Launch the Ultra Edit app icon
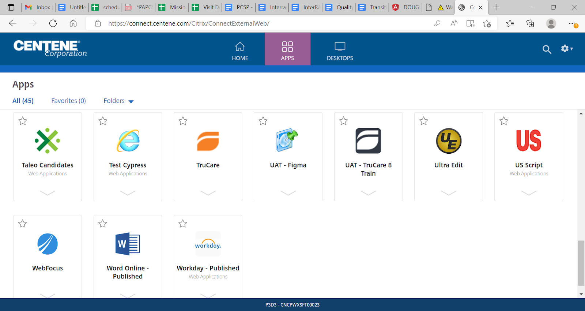The height and width of the screenshot is (311, 585). [449, 141]
